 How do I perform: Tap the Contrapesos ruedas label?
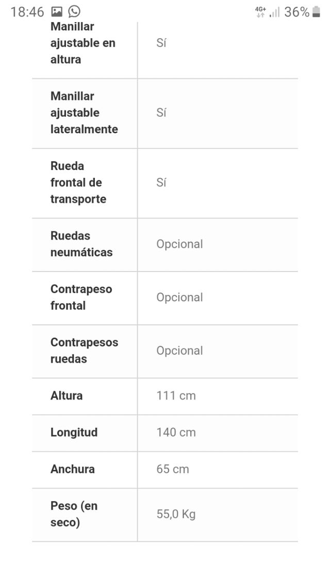[84, 350]
